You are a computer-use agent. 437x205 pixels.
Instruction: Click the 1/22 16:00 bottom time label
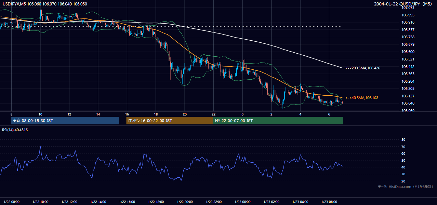click(x=127, y=202)
